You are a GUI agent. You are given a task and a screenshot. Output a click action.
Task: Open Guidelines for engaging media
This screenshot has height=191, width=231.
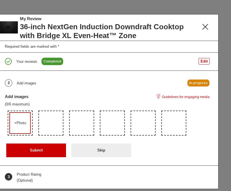[x=183, y=97]
